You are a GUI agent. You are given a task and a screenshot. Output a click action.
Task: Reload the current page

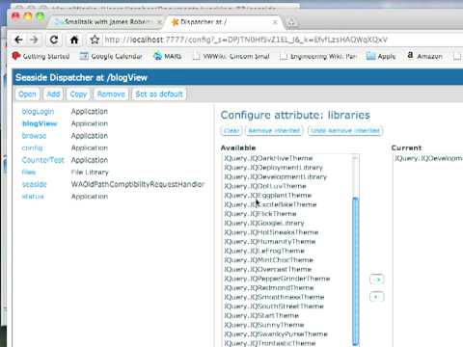(x=54, y=40)
